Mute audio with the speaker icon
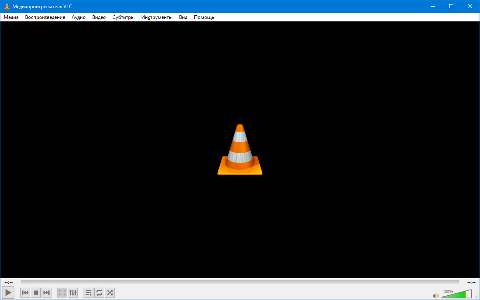480x300 pixels. (x=436, y=296)
